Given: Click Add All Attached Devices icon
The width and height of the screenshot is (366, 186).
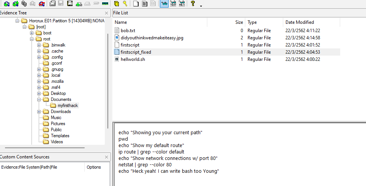Looking at the screenshot, I should (16, 3).
